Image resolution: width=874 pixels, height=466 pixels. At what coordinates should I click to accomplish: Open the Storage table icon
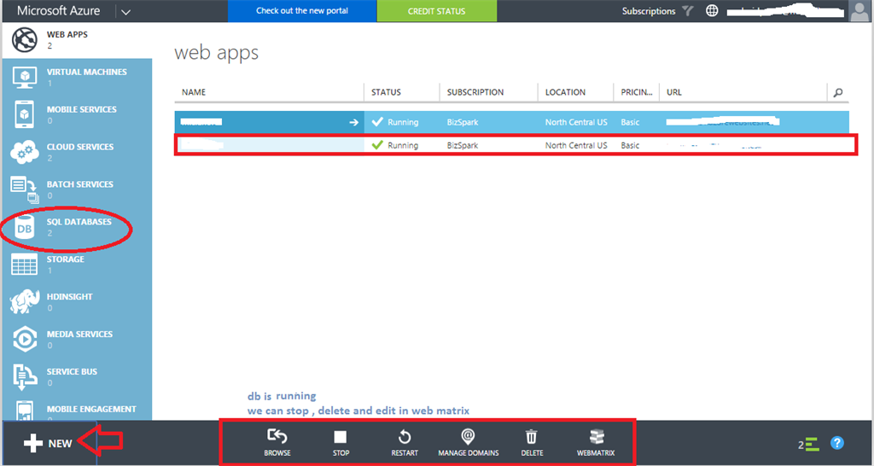(x=25, y=265)
